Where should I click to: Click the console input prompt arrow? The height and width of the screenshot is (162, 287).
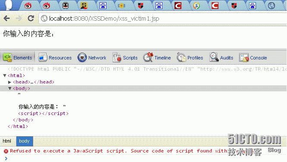[x=6, y=159]
